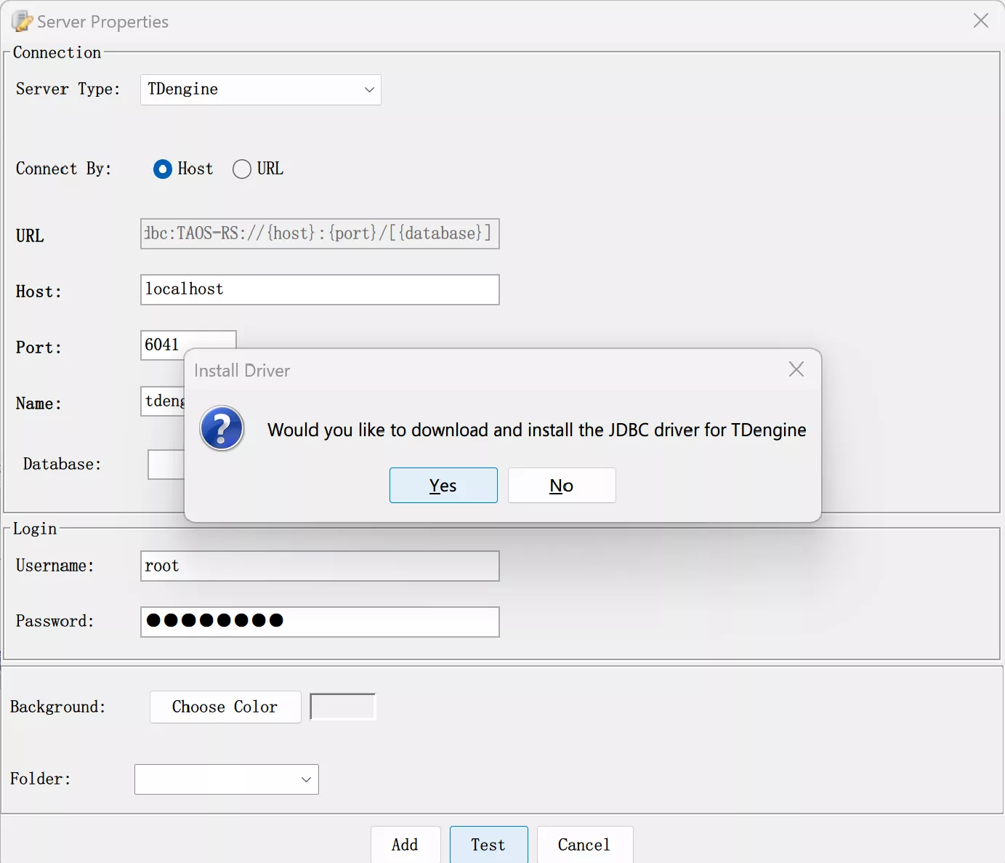
Task: Click the Host input showing localhost
Action: click(x=320, y=289)
